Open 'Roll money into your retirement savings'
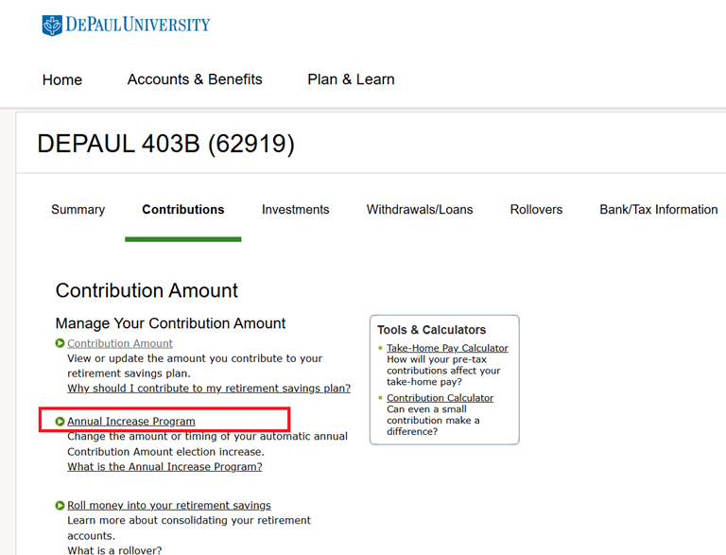This screenshot has width=726, height=555. tap(169, 506)
